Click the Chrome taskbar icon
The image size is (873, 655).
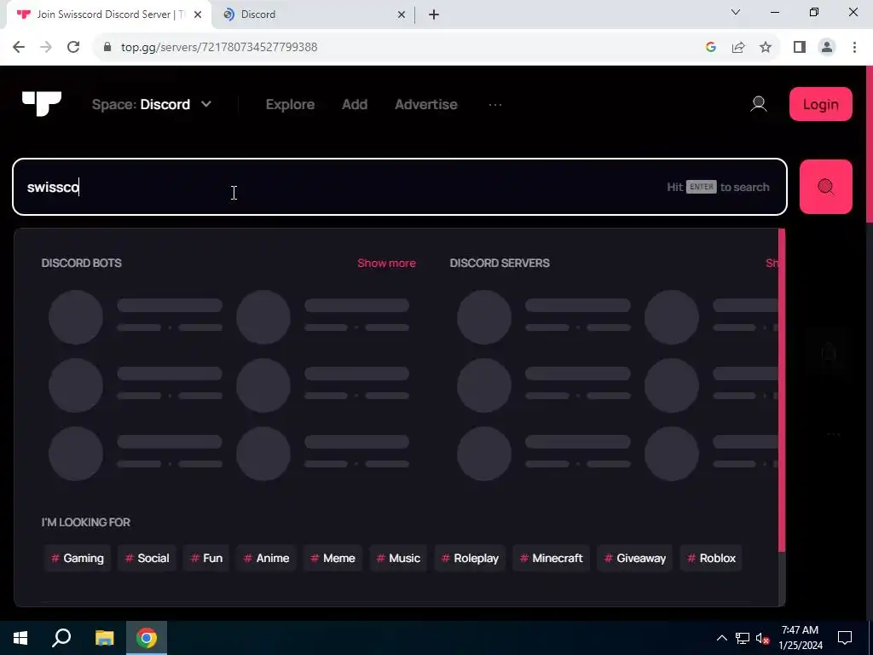point(147,638)
